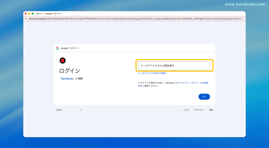Click the Google G logo icon
Viewport: 269px width, 148px height.
coord(57,48)
